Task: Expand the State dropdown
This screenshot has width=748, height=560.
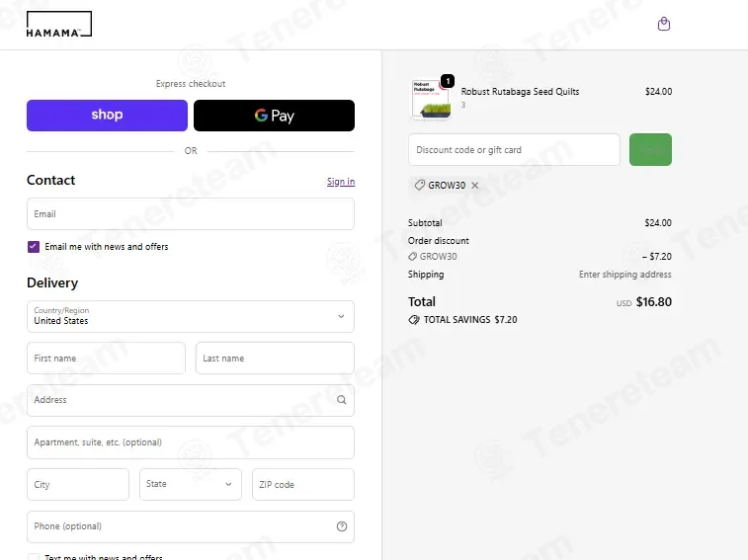Action: tap(191, 484)
